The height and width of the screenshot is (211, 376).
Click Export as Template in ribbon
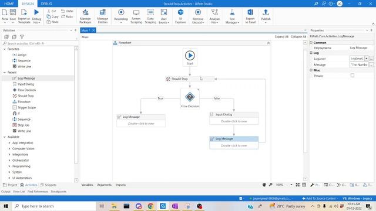24,16
